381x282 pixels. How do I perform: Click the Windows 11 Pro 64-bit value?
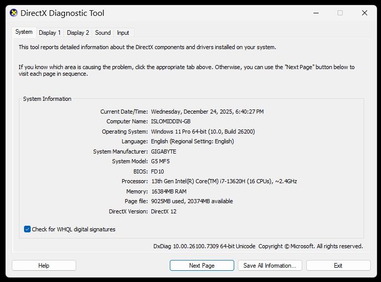pos(203,132)
